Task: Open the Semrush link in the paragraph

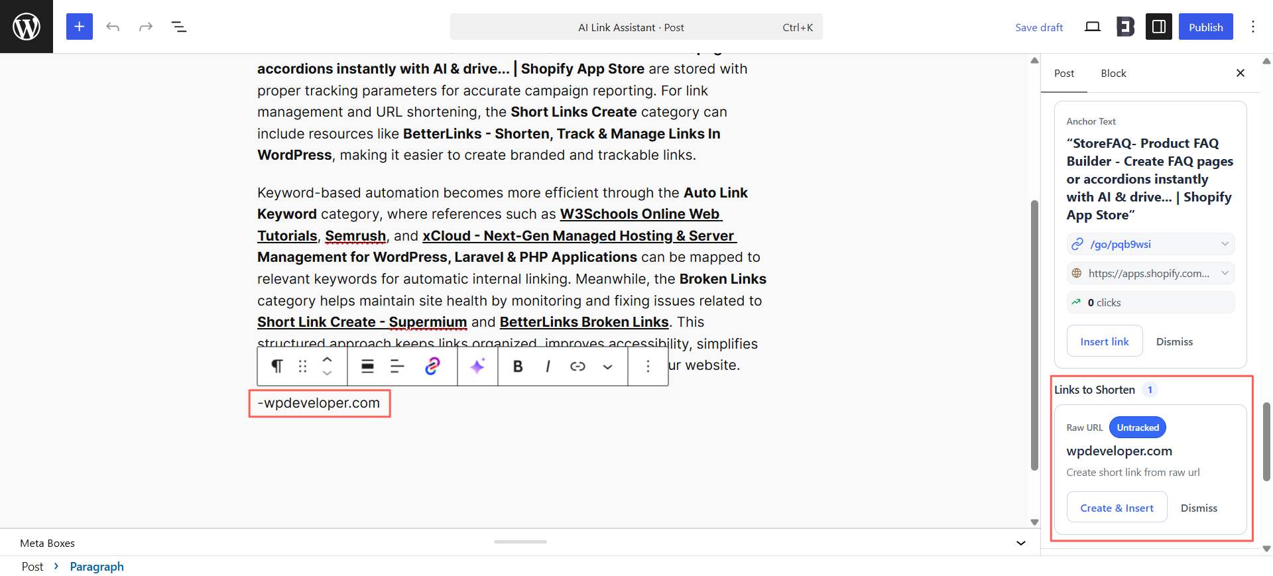Action: (355, 236)
